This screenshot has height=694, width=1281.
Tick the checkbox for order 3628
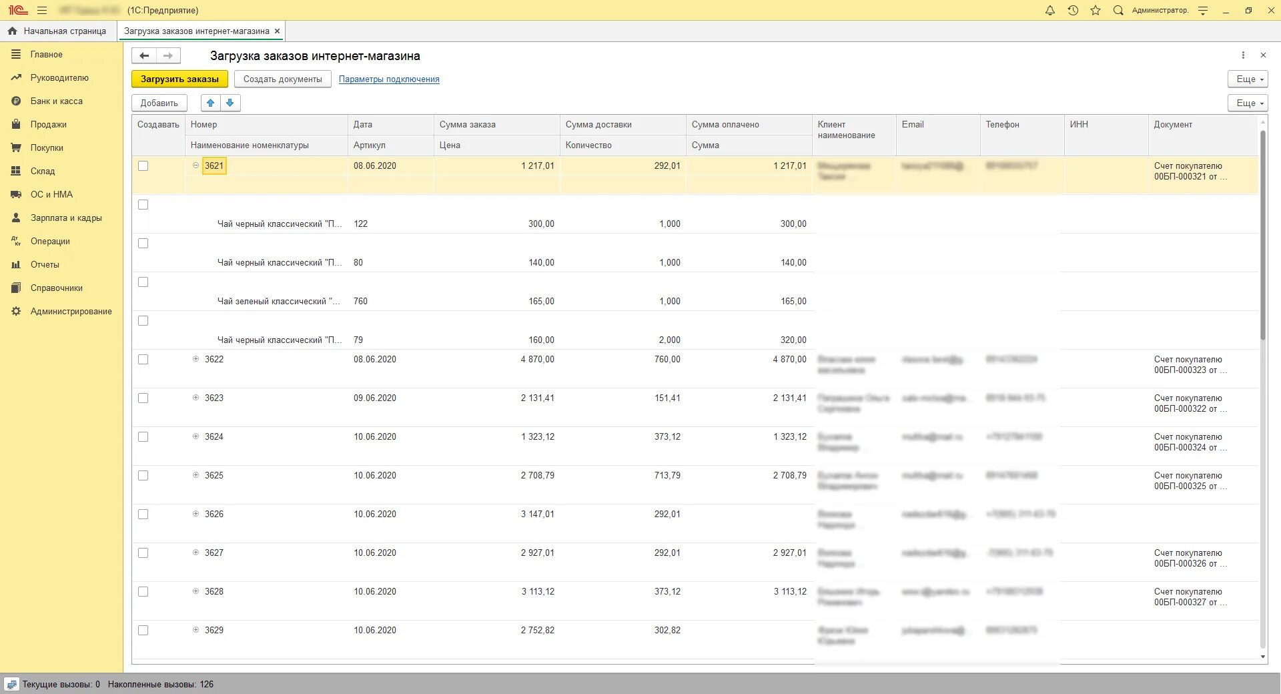143,592
